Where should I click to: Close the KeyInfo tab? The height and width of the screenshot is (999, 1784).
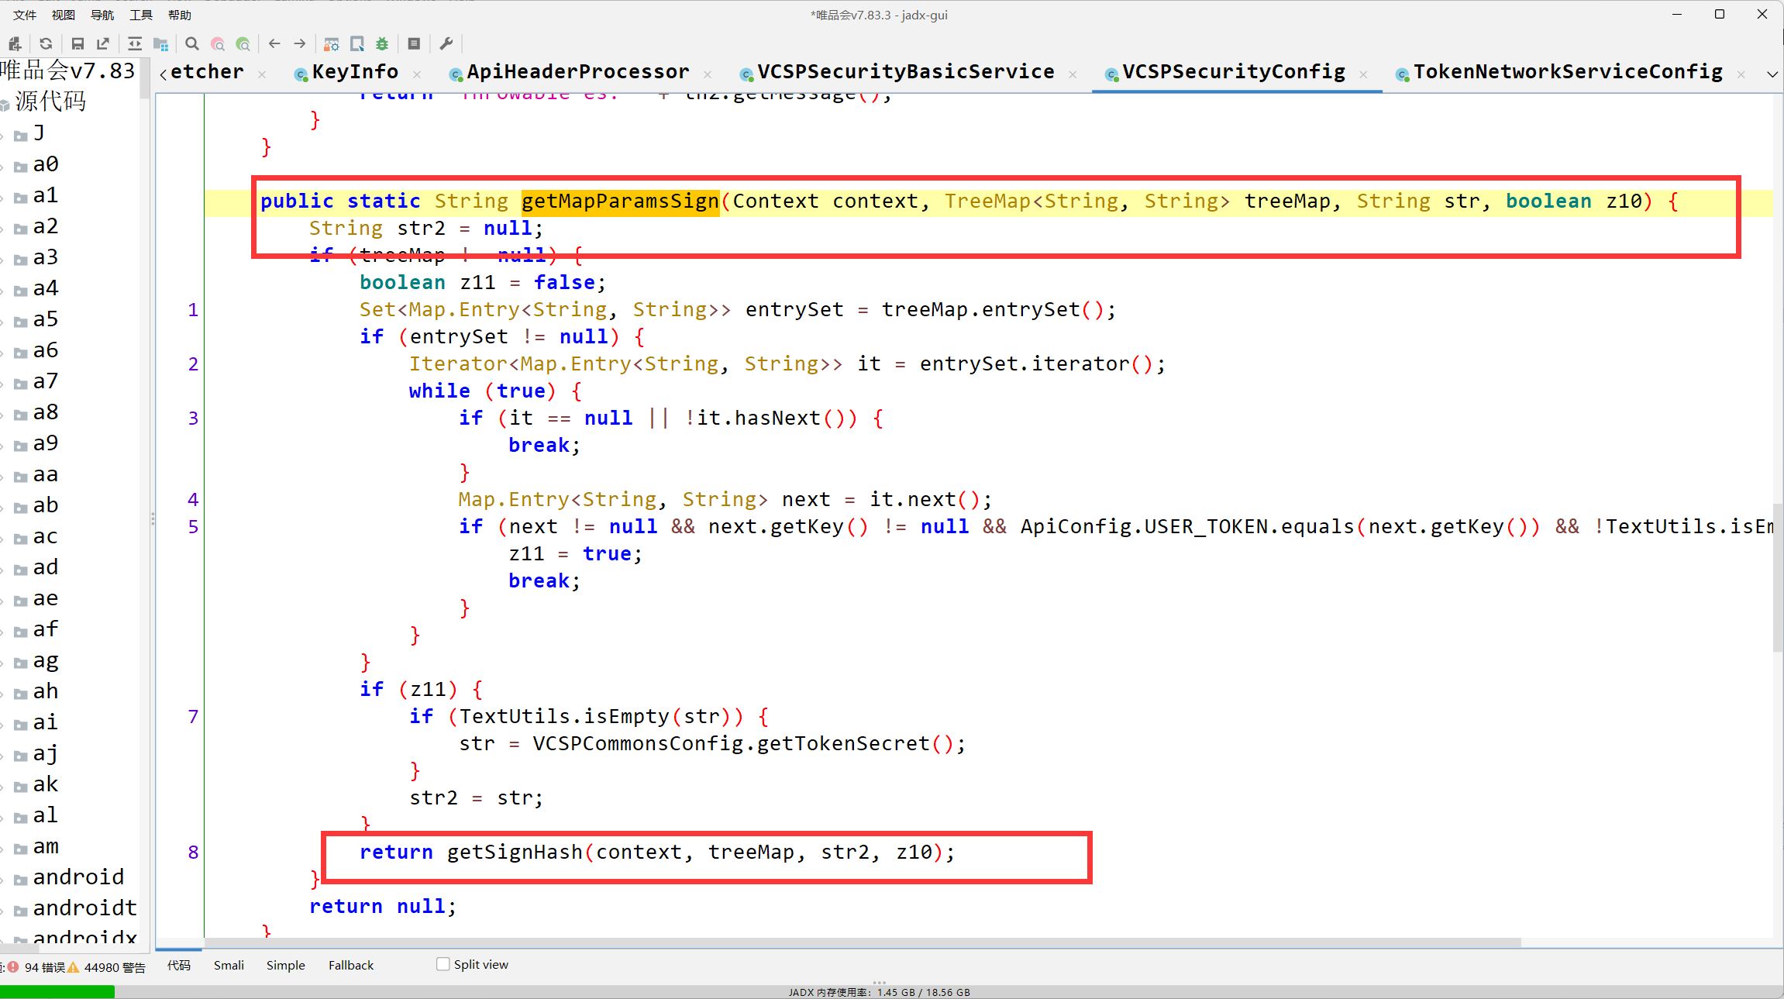pyautogui.click(x=417, y=74)
